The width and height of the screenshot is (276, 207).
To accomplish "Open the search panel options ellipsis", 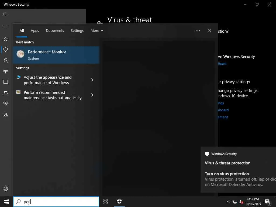I will pyautogui.click(x=198, y=31).
